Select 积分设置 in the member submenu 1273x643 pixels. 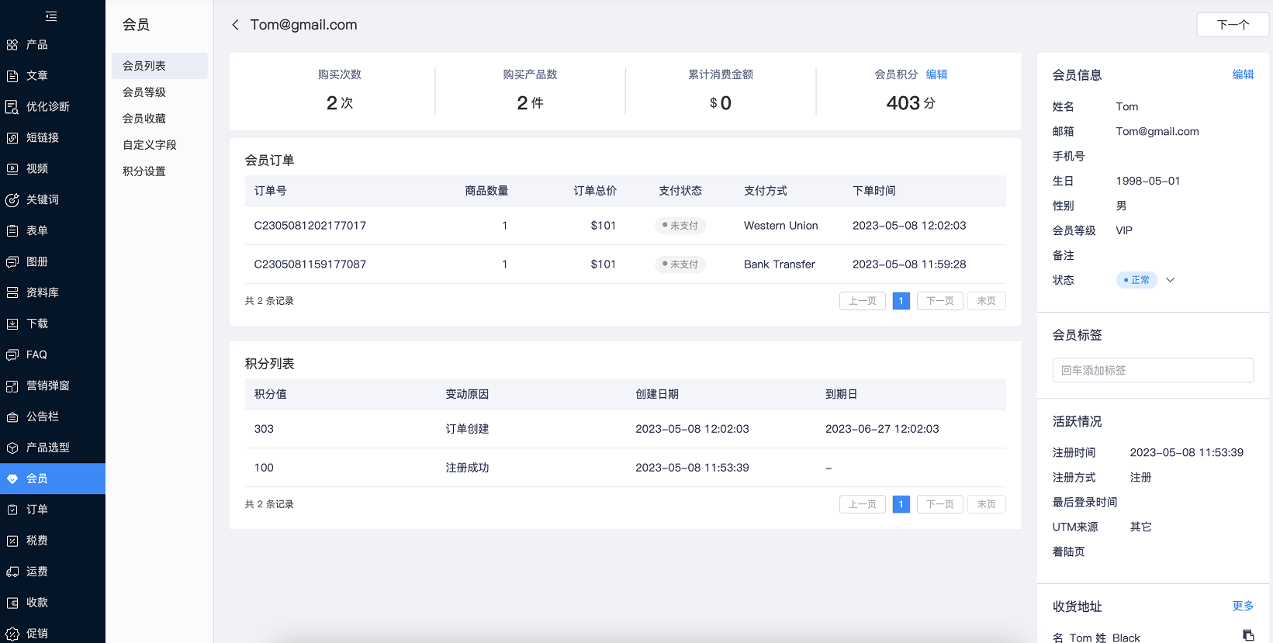point(144,171)
